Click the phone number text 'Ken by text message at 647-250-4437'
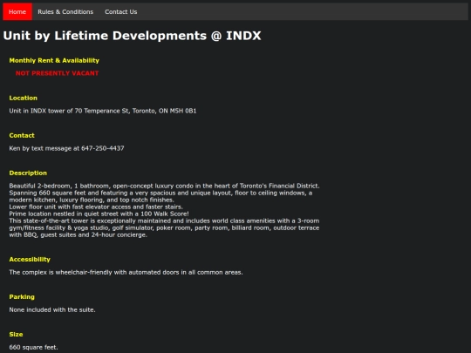The image size is (471, 353). [66, 148]
